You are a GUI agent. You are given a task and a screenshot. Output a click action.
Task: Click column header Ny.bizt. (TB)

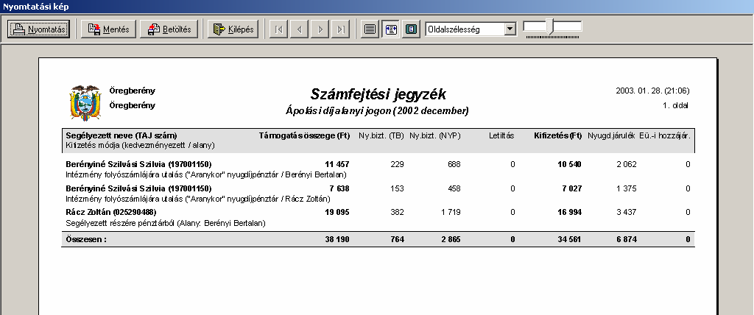(381, 135)
